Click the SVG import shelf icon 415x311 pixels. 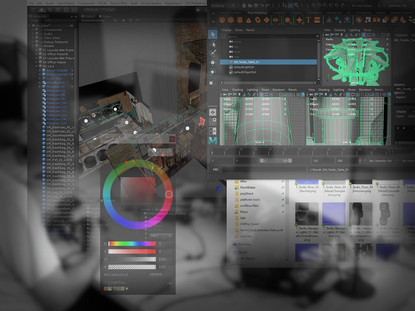317,20
